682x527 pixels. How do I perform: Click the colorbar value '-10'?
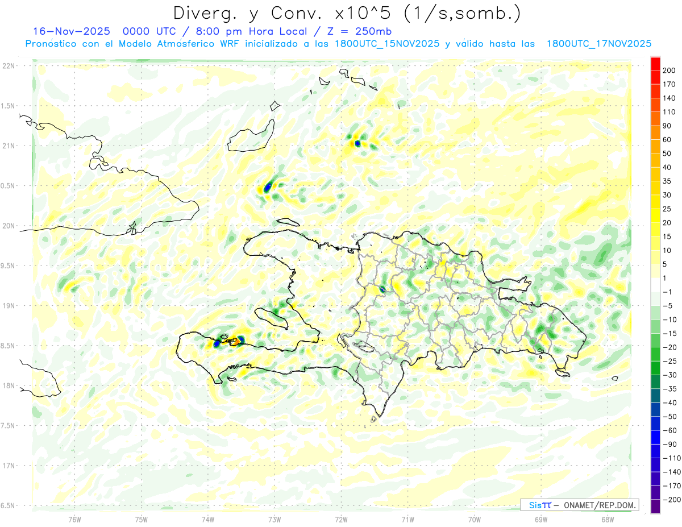coord(670,319)
